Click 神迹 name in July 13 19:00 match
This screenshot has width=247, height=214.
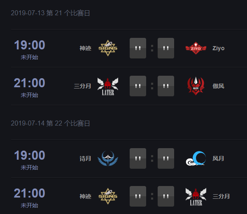coord(85,48)
